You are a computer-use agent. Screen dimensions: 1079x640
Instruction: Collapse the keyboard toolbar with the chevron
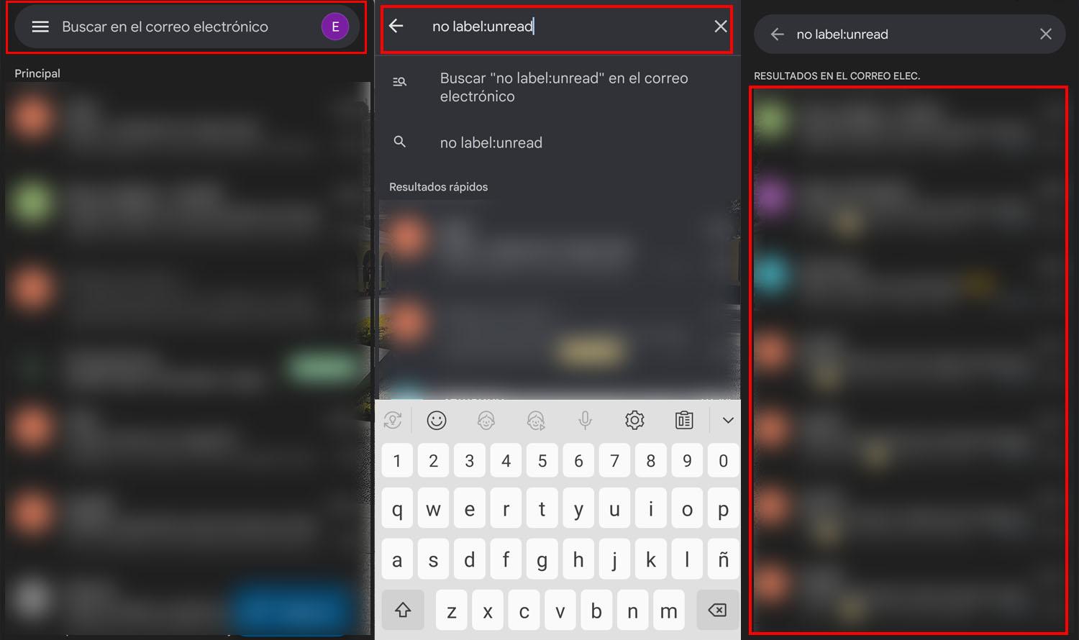click(728, 420)
